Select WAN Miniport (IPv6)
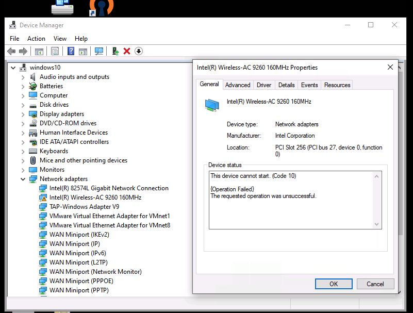Image resolution: width=413 pixels, height=313 pixels. (78, 253)
